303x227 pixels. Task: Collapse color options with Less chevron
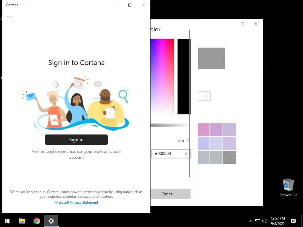(x=183, y=141)
